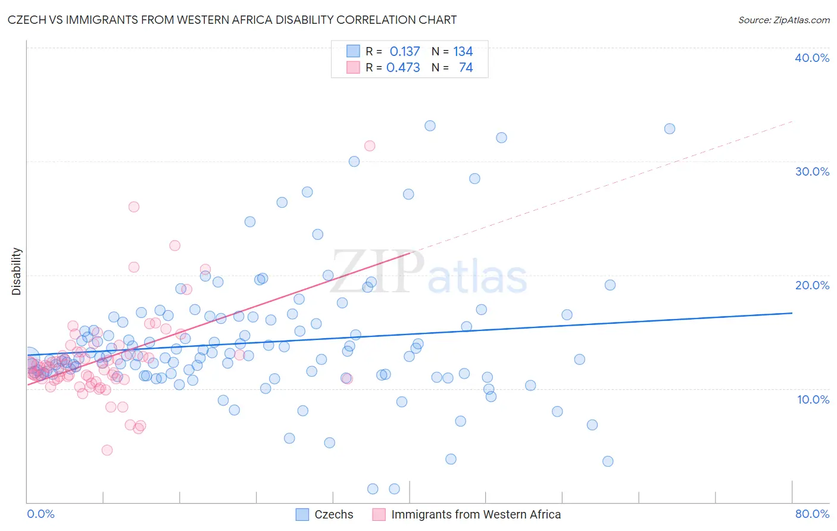Image resolution: width=837 pixels, height=531 pixels.
Task: Click the 40.0% y-axis tick label
Action: point(812,58)
